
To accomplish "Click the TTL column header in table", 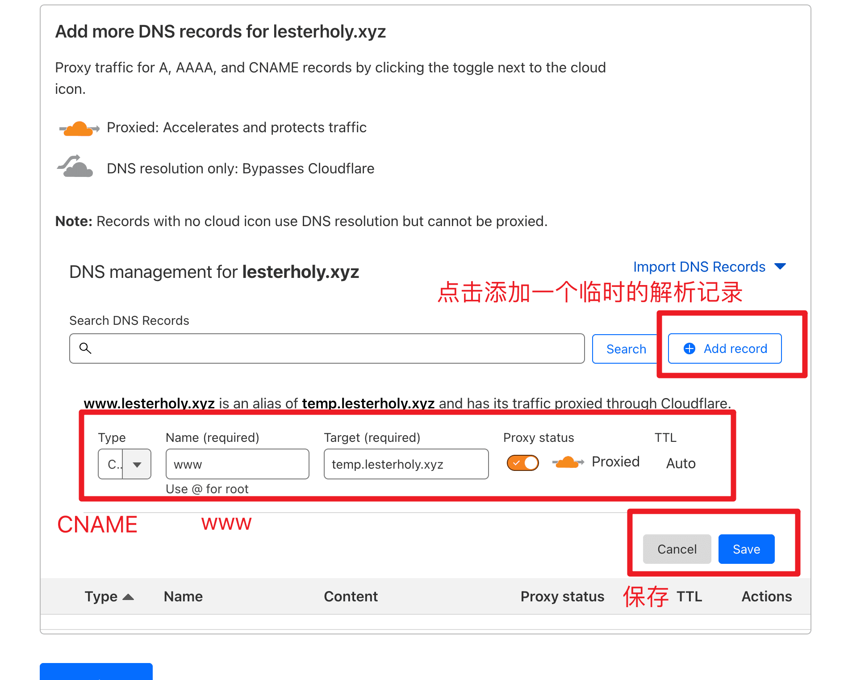I will click(689, 596).
